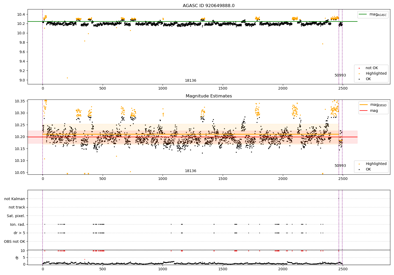This screenshot has width=394, height=275.
Task: Click the '10.4' tick label on top plot
Action: point(21,14)
